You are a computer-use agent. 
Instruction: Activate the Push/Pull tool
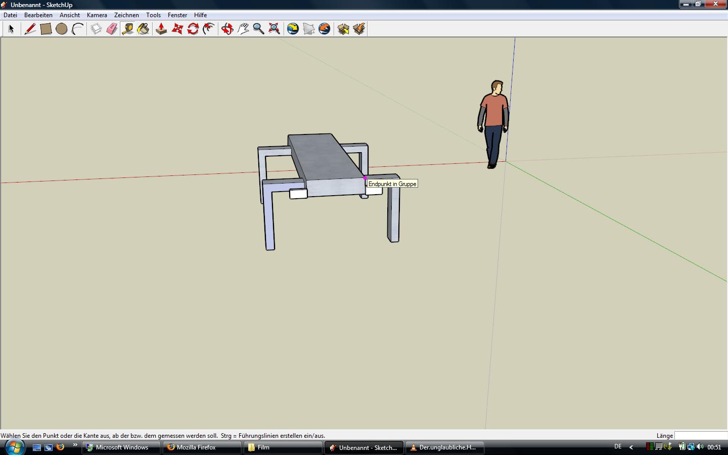point(161,29)
